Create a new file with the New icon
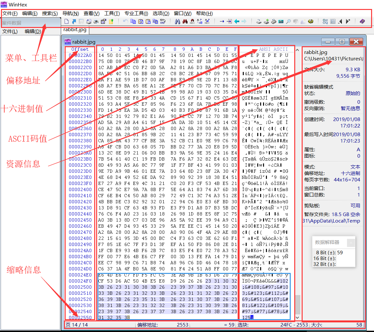374x332 pixels. (x=67, y=22)
